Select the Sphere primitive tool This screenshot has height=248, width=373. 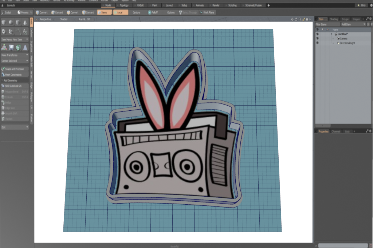(11, 23)
